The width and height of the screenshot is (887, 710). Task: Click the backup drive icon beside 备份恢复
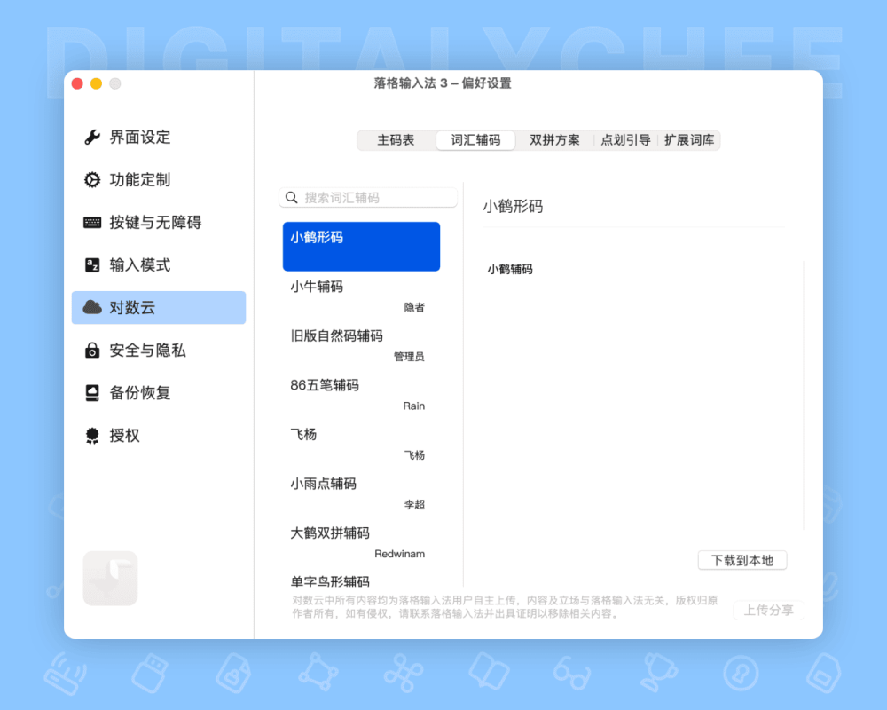pos(92,393)
